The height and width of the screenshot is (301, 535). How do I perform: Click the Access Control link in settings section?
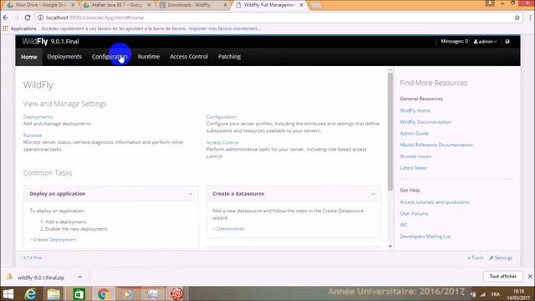click(222, 142)
